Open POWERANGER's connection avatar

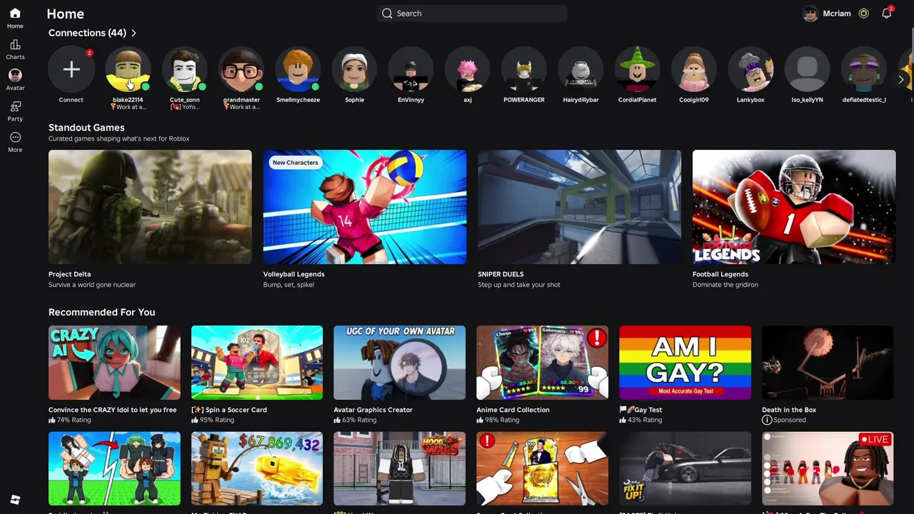click(524, 69)
